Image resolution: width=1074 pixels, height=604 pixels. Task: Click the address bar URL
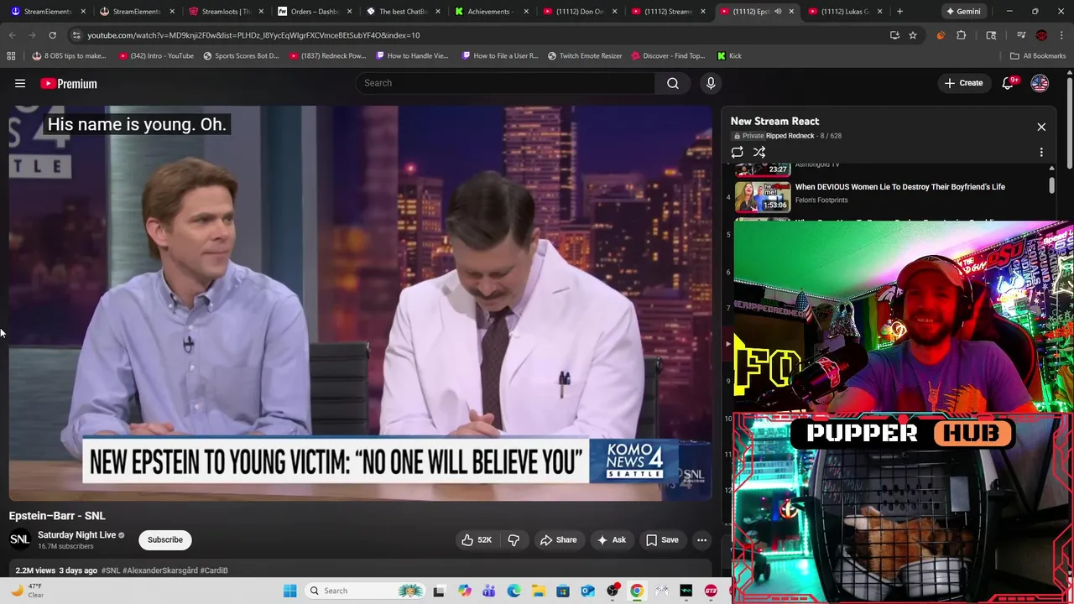253,35
